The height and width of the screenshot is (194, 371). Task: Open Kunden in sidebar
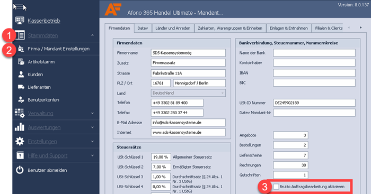[x=36, y=75]
